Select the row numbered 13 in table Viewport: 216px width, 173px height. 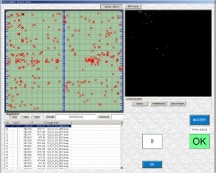click(38, 138)
